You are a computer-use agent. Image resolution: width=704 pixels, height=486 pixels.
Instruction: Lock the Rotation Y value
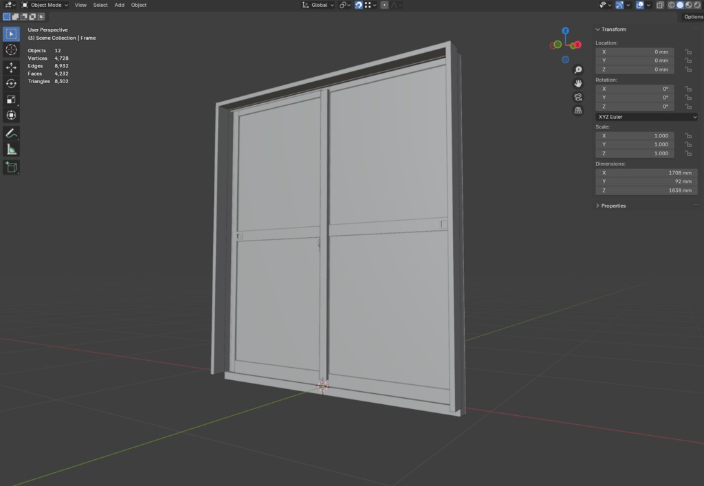(x=687, y=98)
